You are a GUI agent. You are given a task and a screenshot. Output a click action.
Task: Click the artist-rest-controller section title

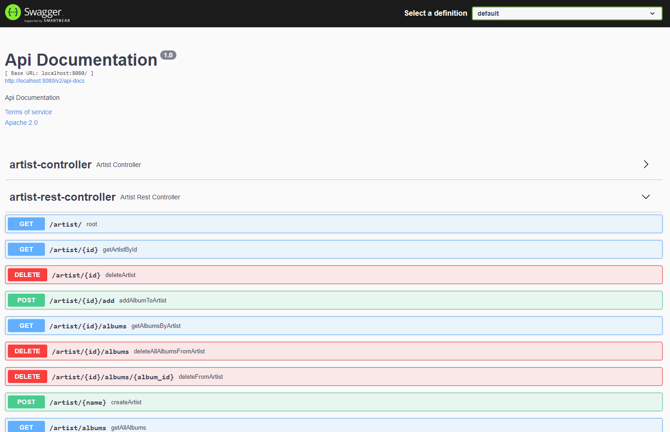click(x=63, y=197)
